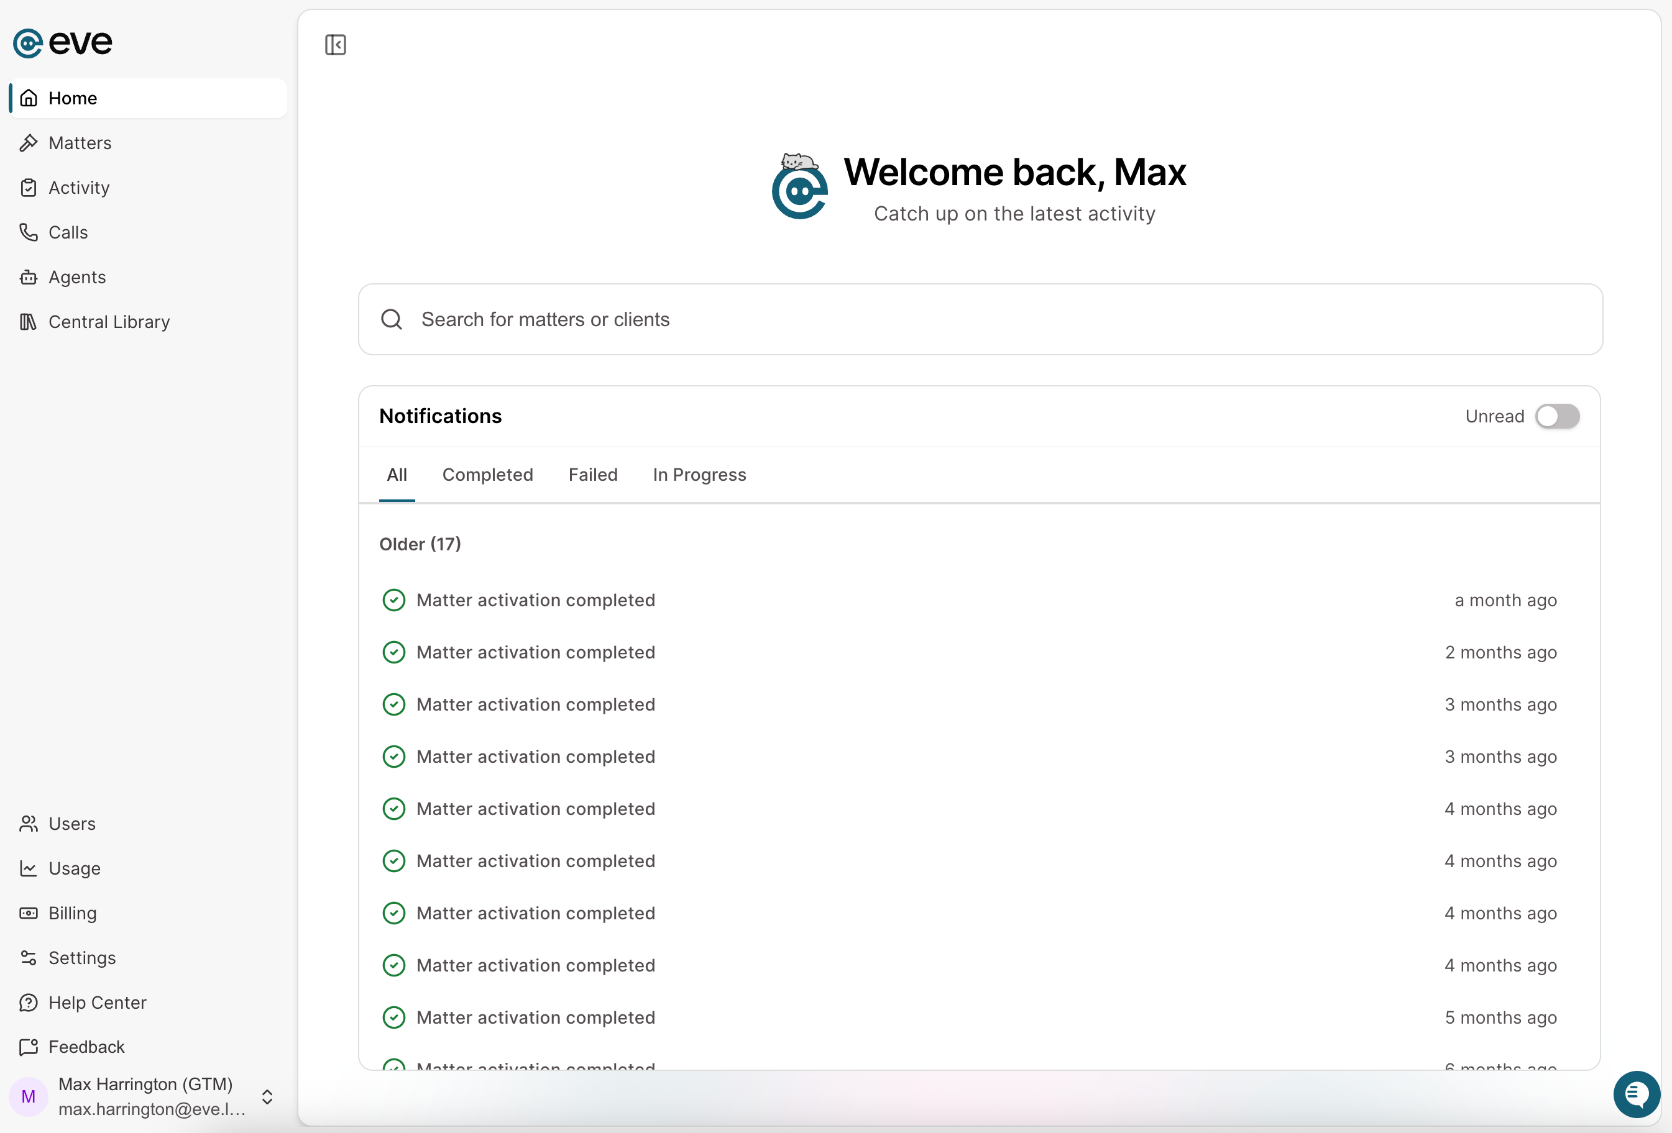
Task: Expand the account switcher chevrons
Action: point(267,1096)
